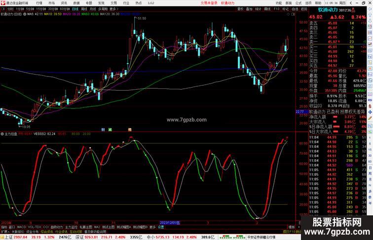Select the VOL-TDX indicator tab
Viewport: 373px width, 240px height.
(35, 227)
